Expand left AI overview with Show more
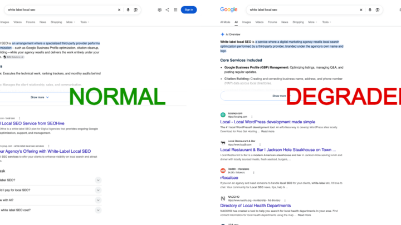Viewport: 401px width, 225px height. (40, 97)
